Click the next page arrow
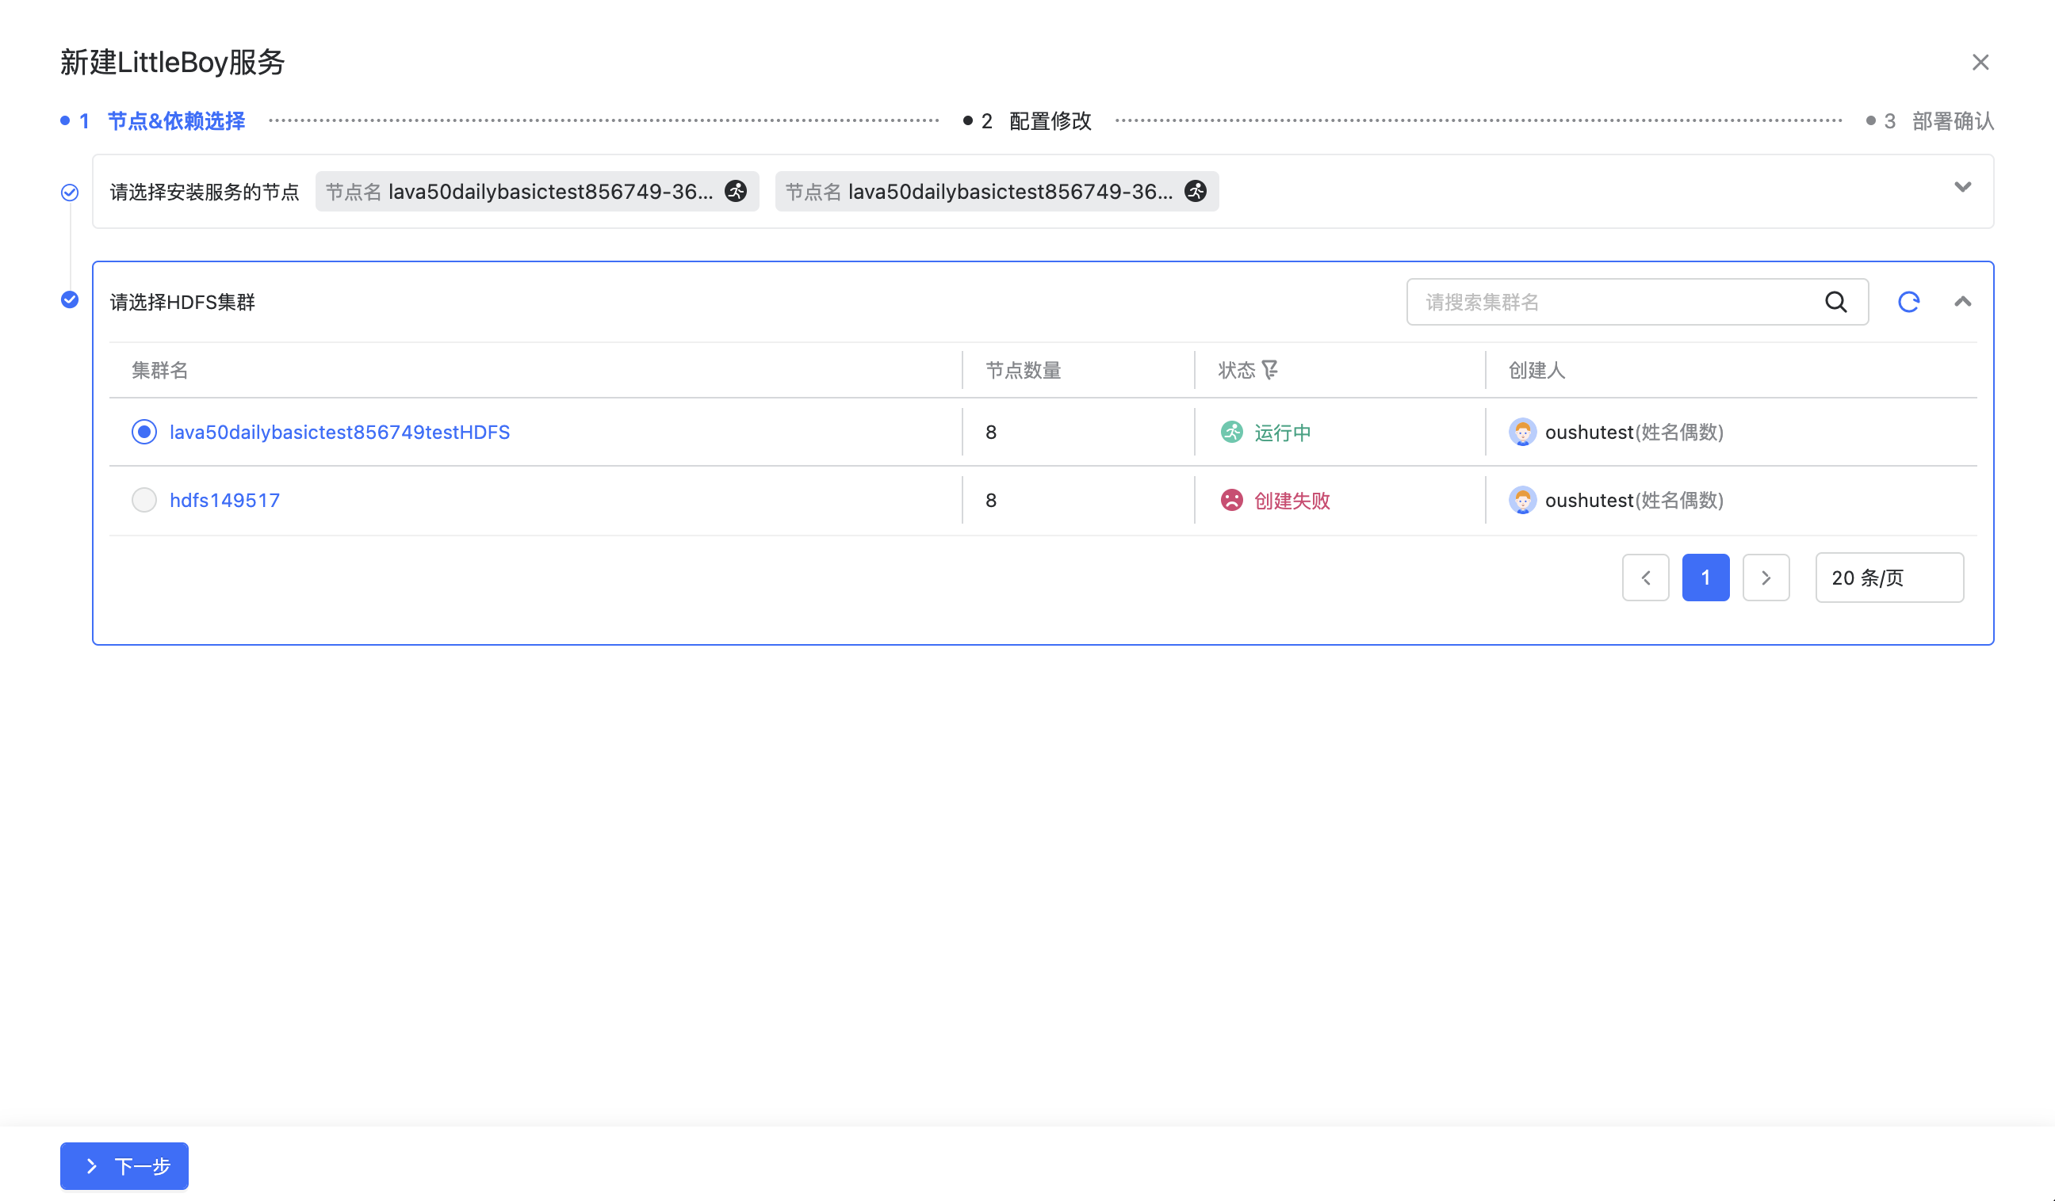Viewport: 2055px width, 1201px height. pyautogui.click(x=1766, y=578)
